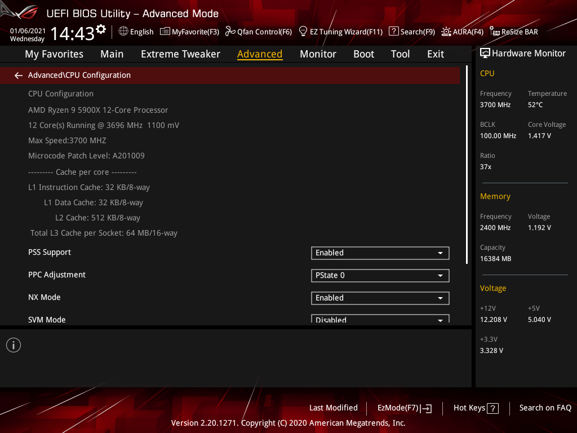The width and height of the screenshot is (577, 433).
Task: Open the PPC Adjustment PState 0 dropdown
Action: 380,275
